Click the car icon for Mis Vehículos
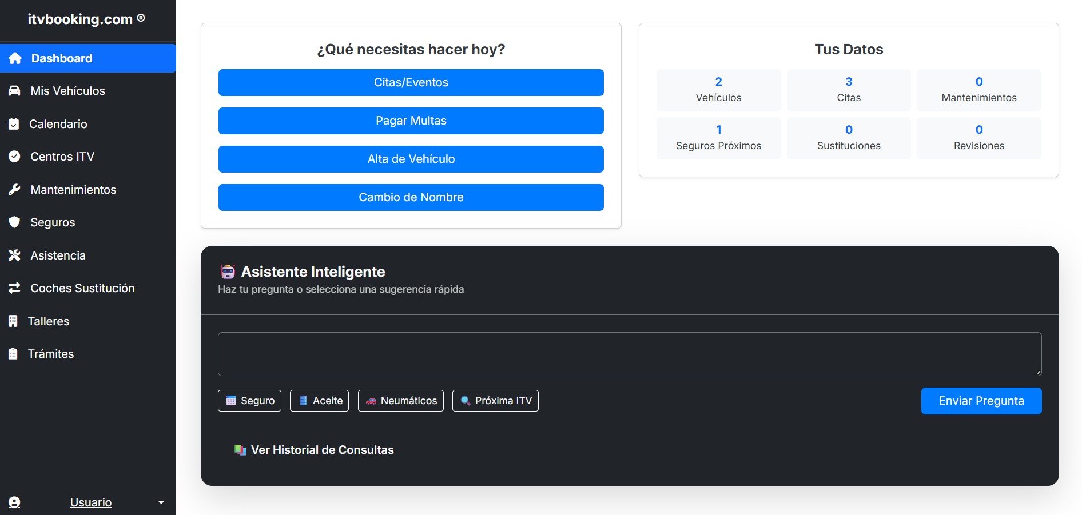Image resolution: width=1082 pixels, height=515 pixels. point(14,91)
